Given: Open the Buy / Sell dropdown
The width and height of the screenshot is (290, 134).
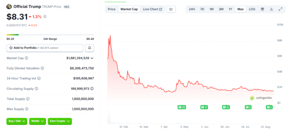Looking at the screenshot, I should pos(17,121).
